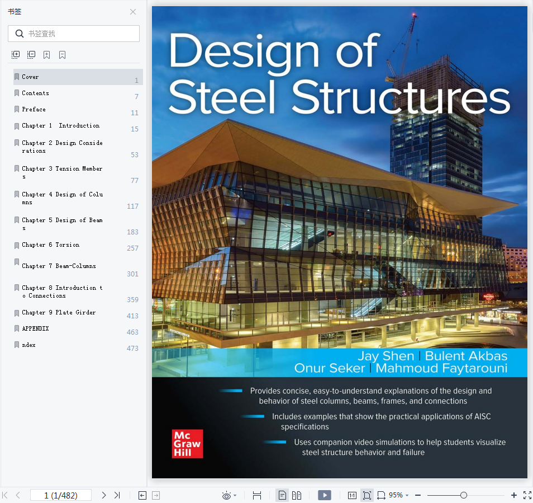Click bookmark icon beside Contents
The width and height of the screenshot is (533, 503).
[x=17, y=93]
